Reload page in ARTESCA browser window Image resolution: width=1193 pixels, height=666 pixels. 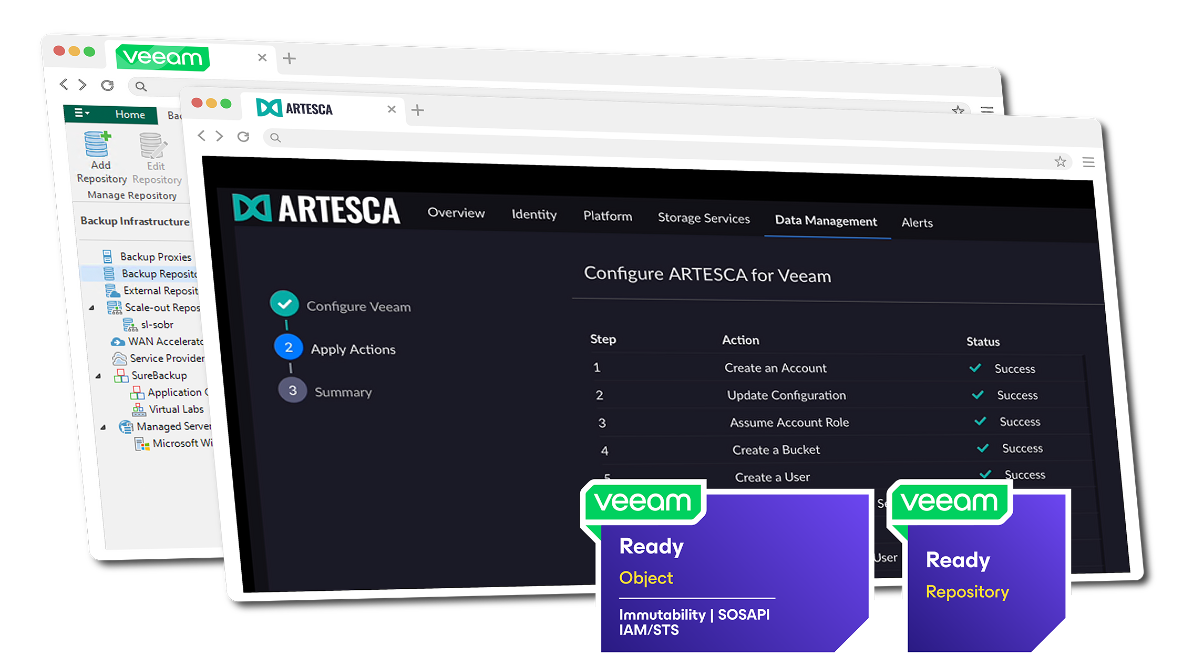point(243,137)
